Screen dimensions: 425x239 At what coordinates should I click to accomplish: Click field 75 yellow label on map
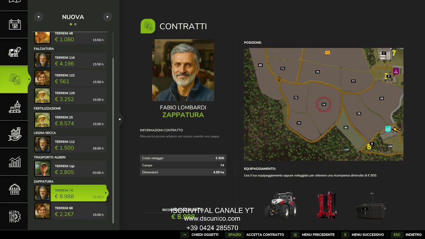(x=327, y=52)
